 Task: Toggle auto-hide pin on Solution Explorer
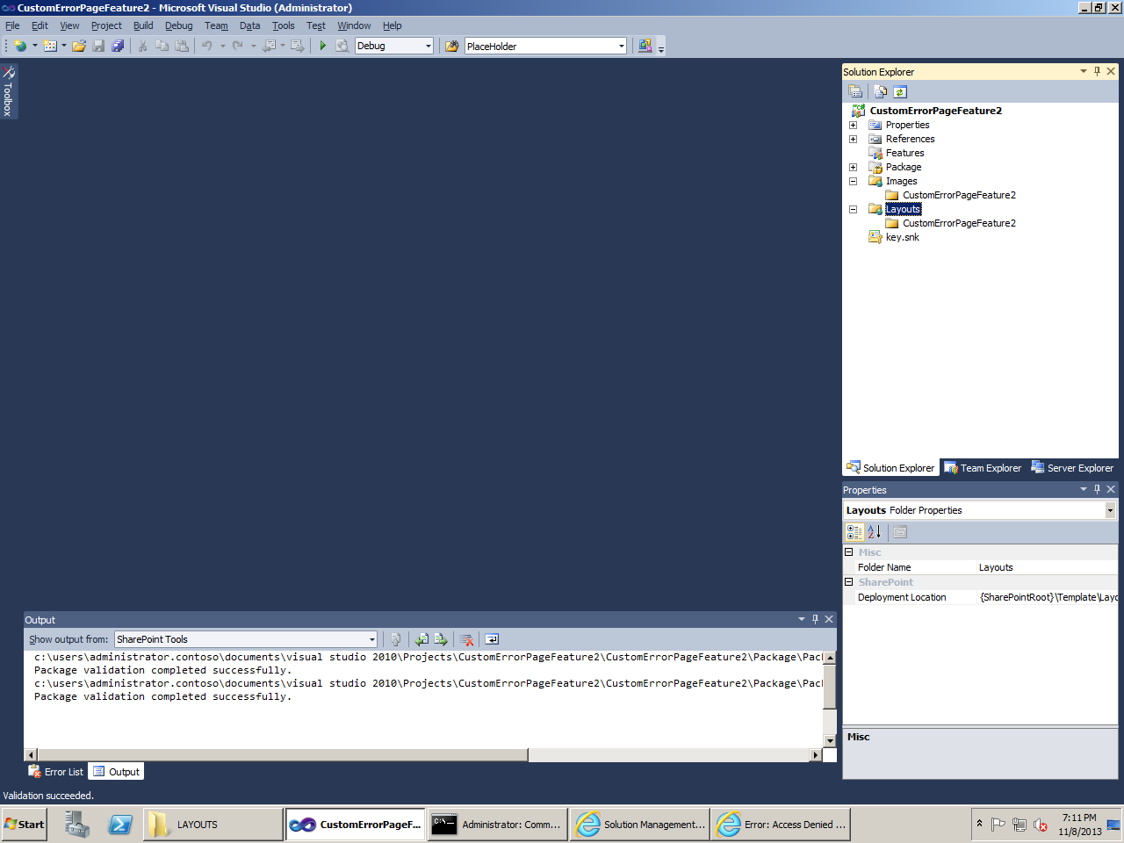click(1097, 71)
